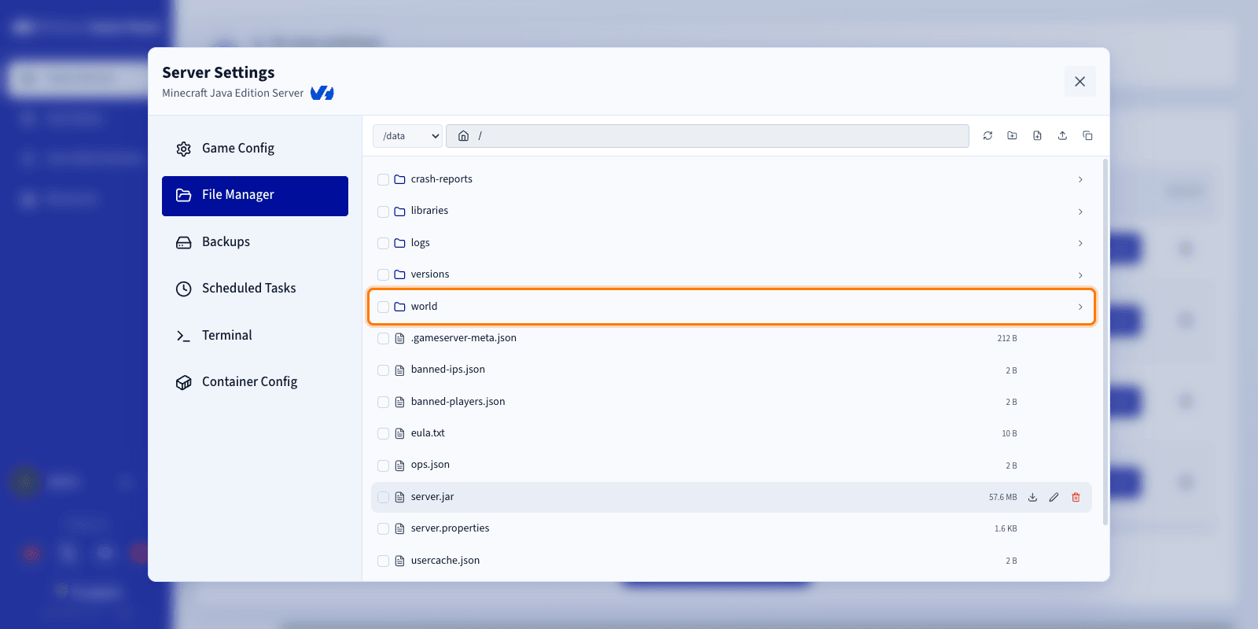Select the .gameserver-meta.json checkbox
Screen dimensions: 1258x629
(x=383, y=338)
